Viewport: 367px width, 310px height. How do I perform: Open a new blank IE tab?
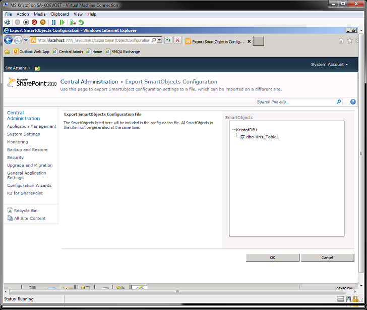click(x=259, y=41)
